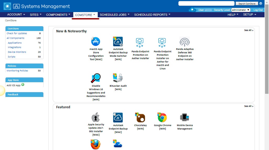Click the All Components count 166

point(39,38)
